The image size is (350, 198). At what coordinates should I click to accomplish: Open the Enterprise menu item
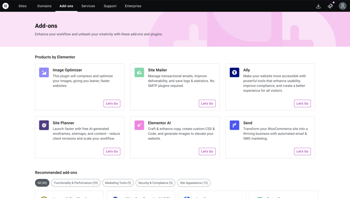[133, 6]
